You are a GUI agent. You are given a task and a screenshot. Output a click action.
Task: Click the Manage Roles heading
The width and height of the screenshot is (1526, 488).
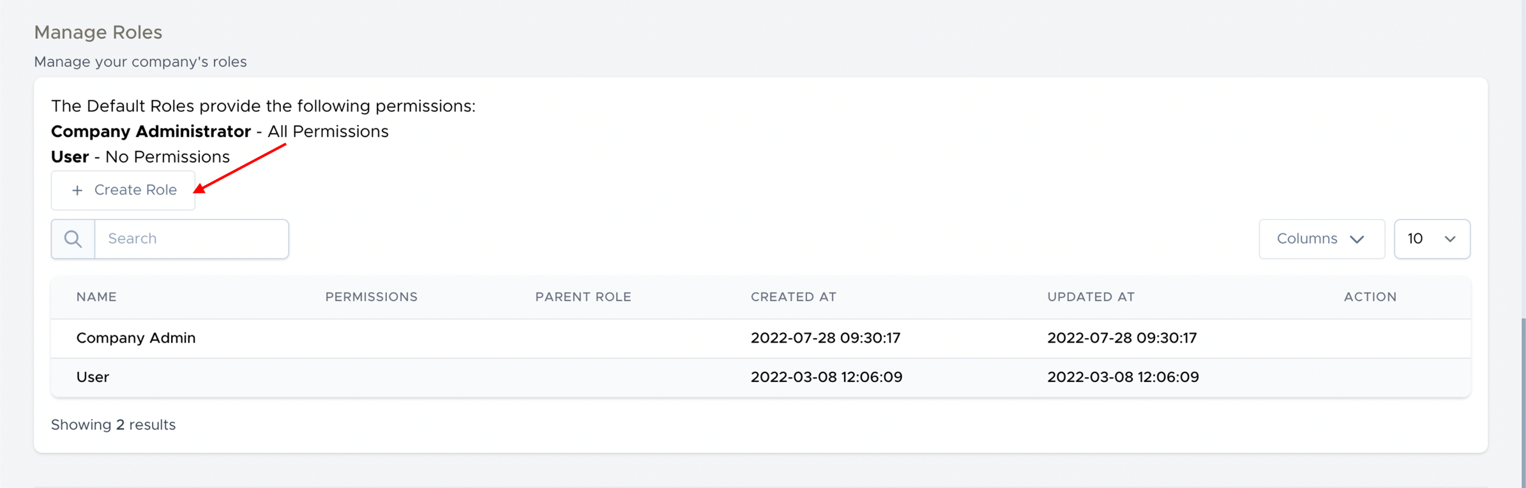(x=98, y=33)
